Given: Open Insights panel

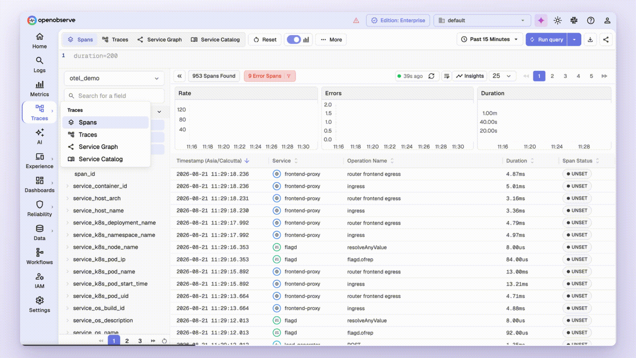Looking at the screenshot, I should click(x=470, y=76).
